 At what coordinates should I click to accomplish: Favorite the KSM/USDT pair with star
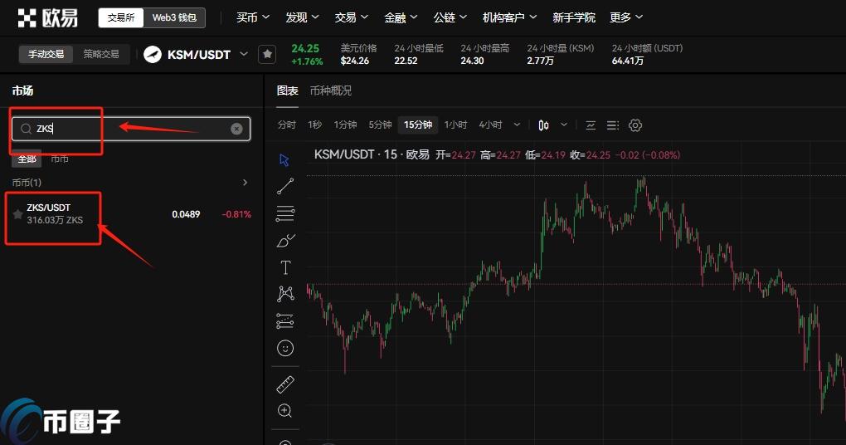click(x=266, y=54)
